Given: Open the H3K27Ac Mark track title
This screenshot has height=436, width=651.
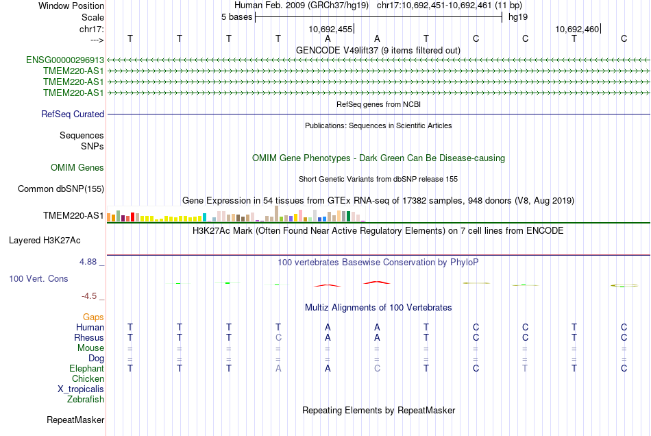Looking at the screenshot, I should pyautogui.click(x=378, y=231).
